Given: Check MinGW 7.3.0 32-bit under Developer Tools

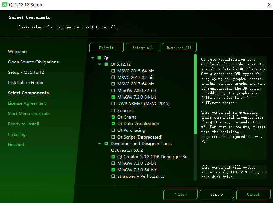Looking at the screenshot, I should (x=113, y=163).
